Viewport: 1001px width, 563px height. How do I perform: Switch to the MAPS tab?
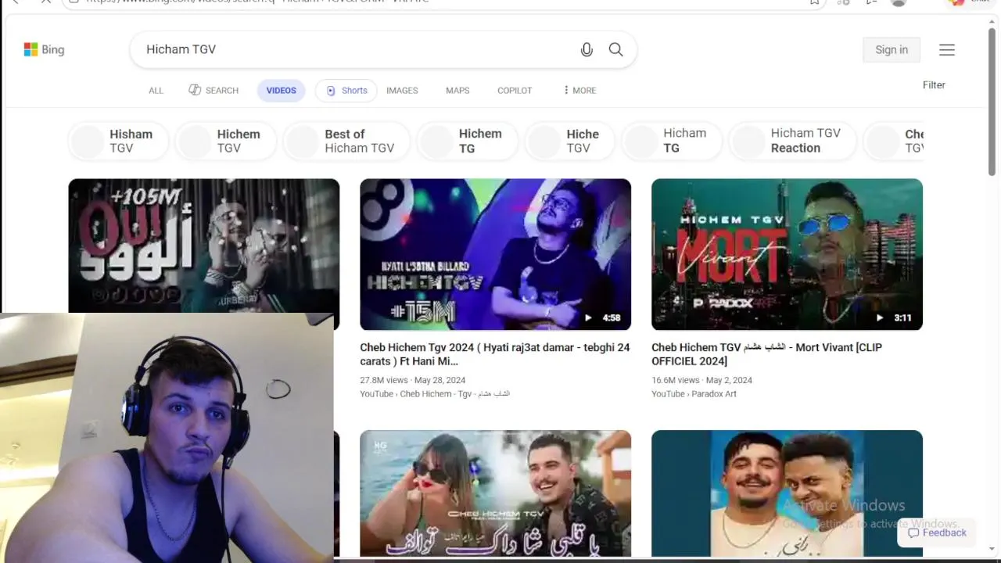click(x=457, y=91)
